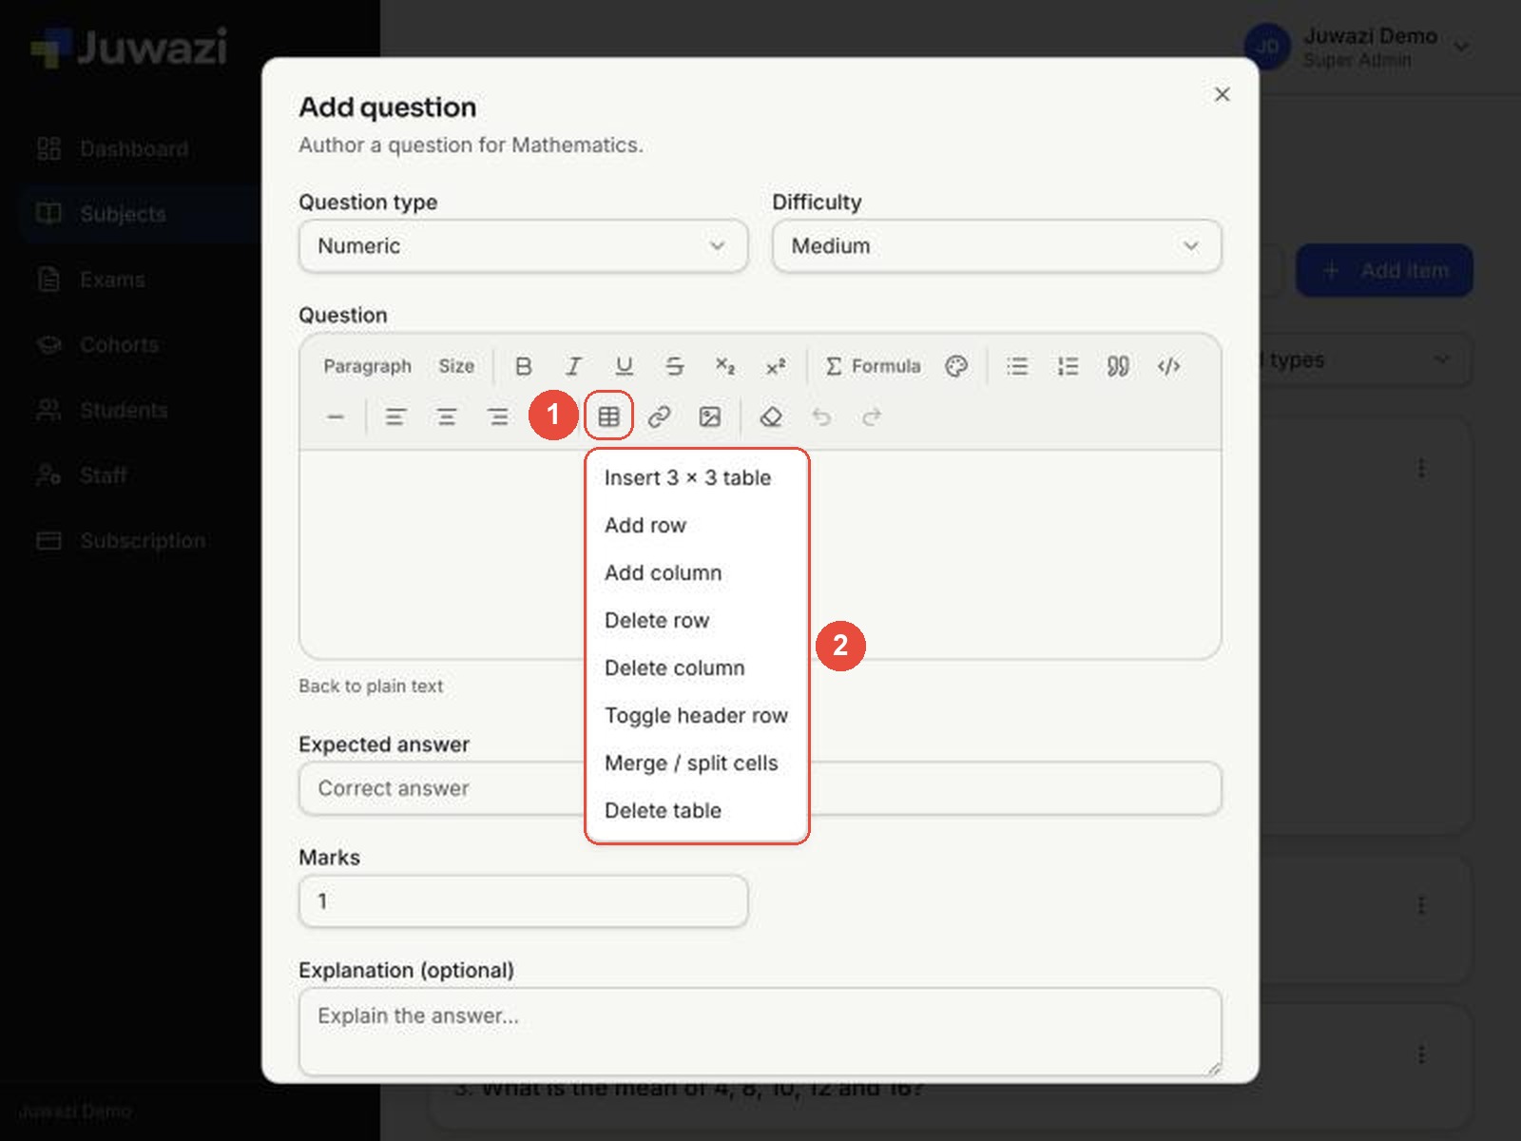Choose Add row from table menu
This screenshot has height=1141, width=1521.
[x=696, y=526]
